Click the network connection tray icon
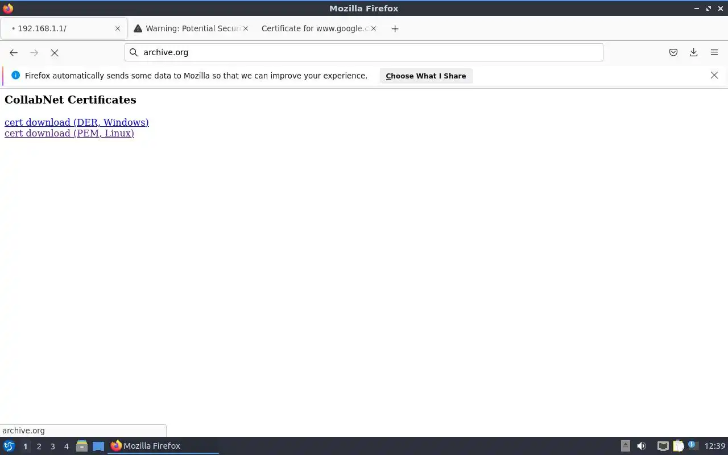 pos(663,446)
